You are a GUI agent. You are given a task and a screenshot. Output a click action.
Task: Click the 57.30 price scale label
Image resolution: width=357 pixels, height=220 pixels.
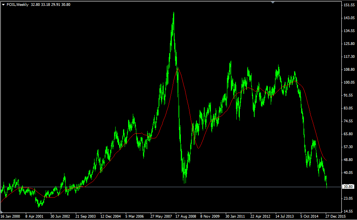point(349,147)
